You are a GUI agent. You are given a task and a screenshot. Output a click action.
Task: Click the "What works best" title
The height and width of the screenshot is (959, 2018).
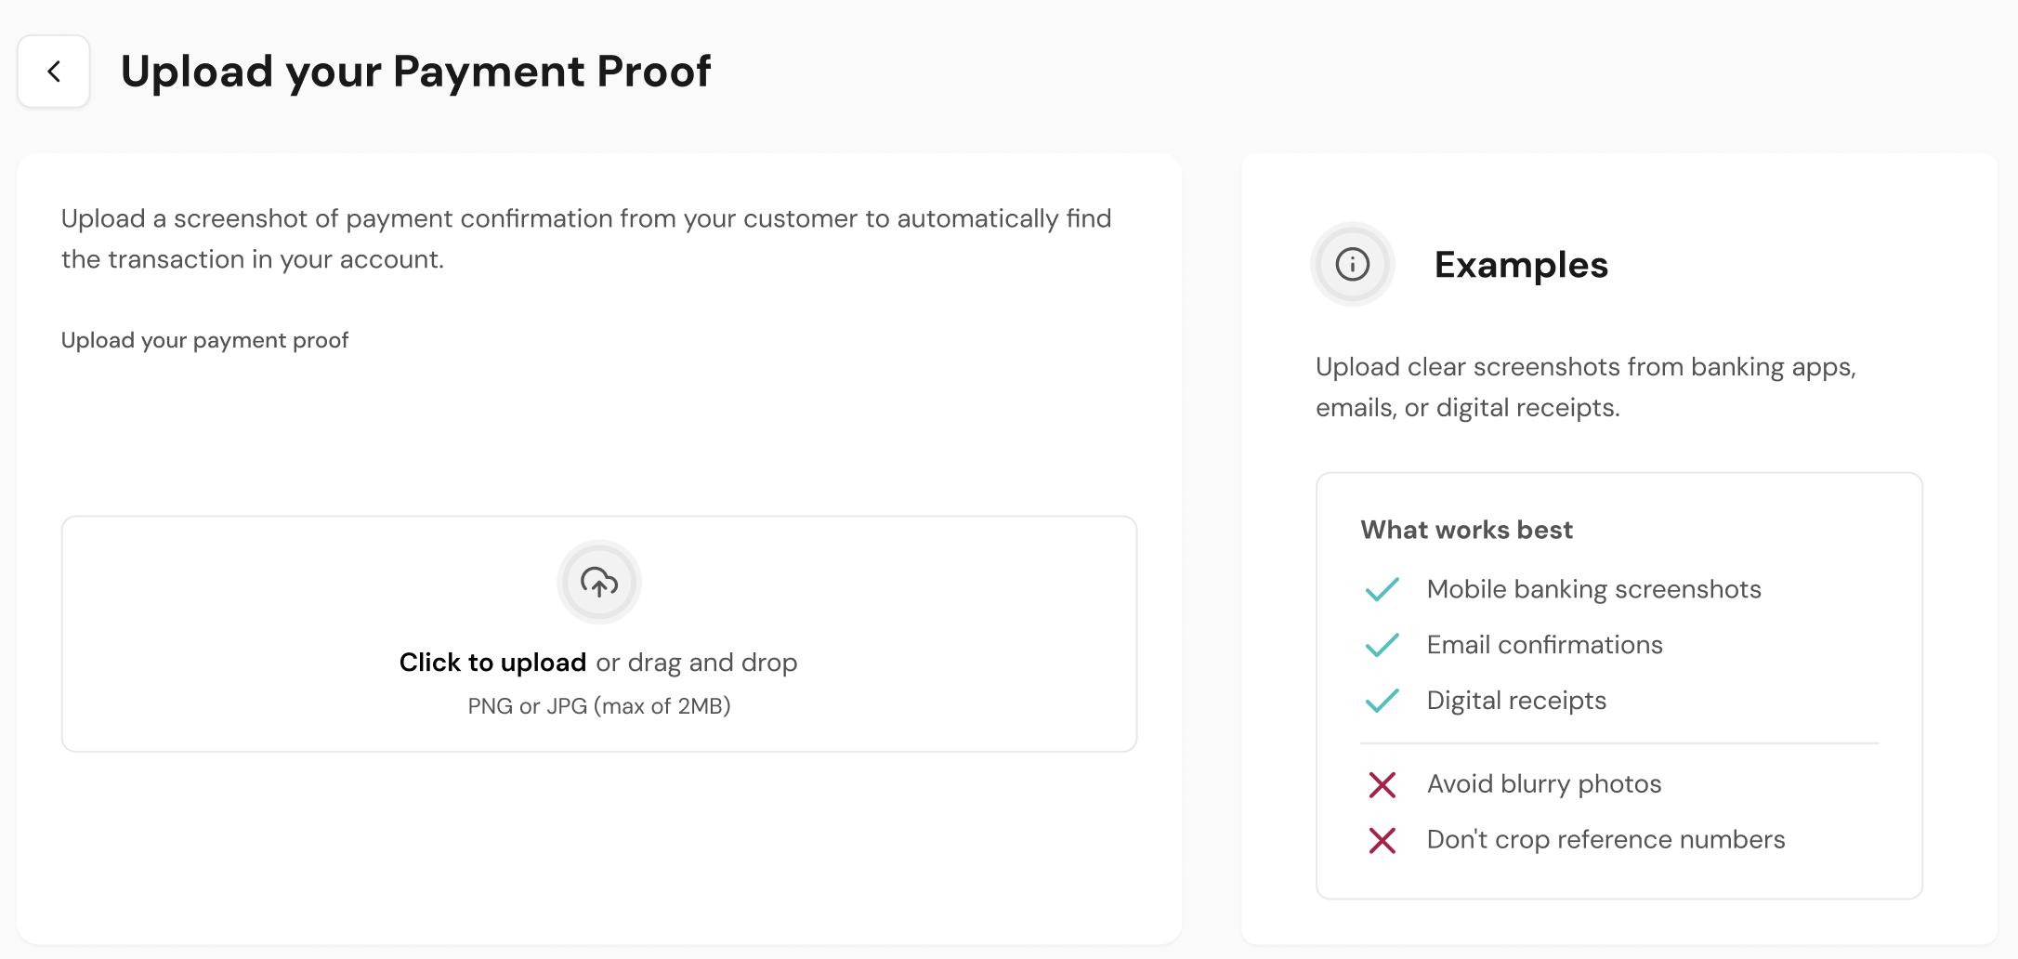1466,530
